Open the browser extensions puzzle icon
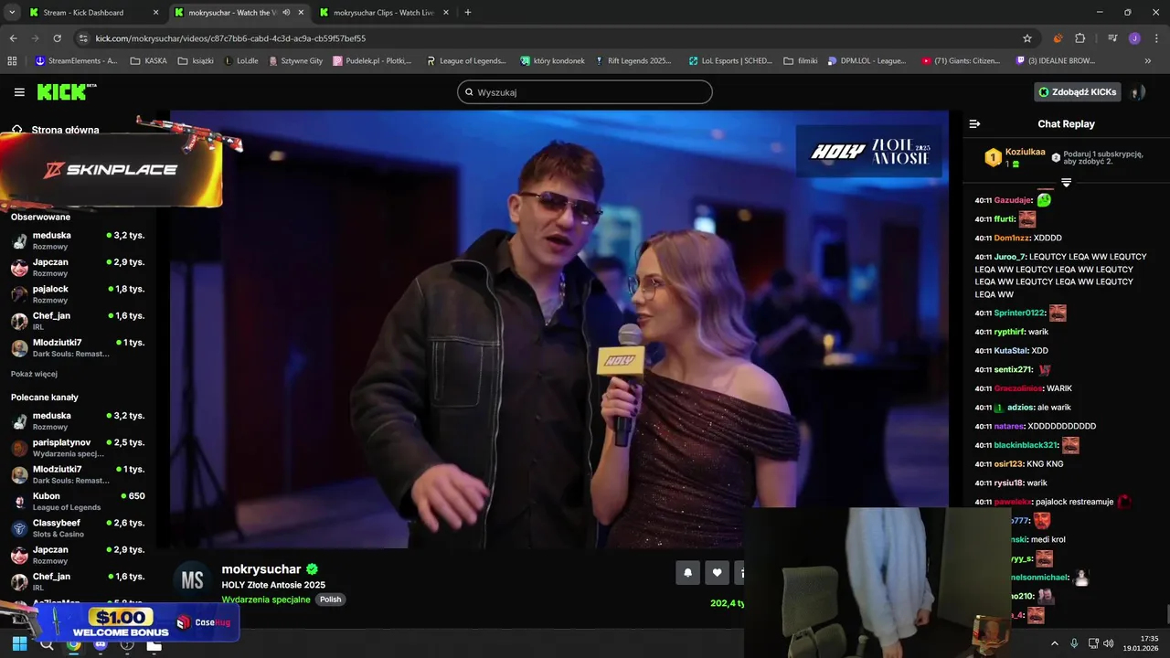The width and height of the screenshot is (1170, 658). (x=1080, y=38)
